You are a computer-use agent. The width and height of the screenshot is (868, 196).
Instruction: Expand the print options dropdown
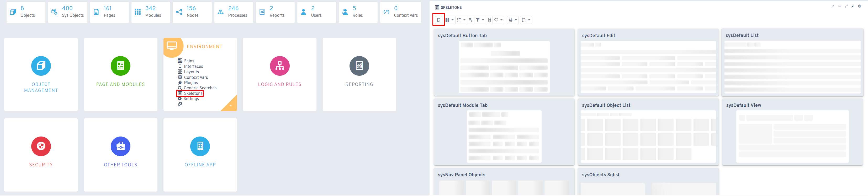[x=512, y=20]
